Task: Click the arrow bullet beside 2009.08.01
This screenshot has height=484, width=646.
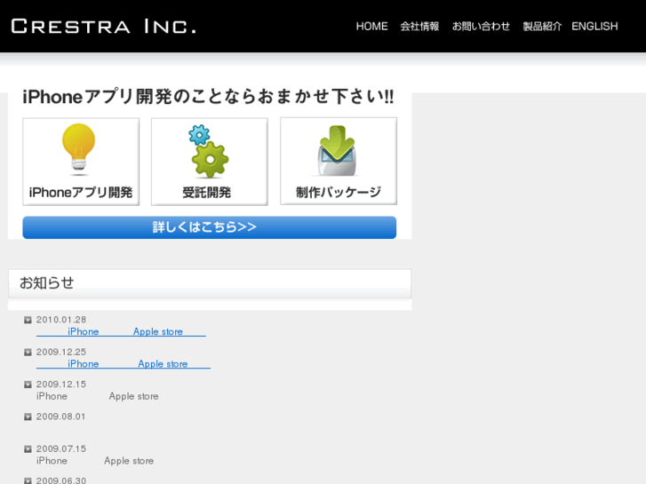Action: (28, 417)
